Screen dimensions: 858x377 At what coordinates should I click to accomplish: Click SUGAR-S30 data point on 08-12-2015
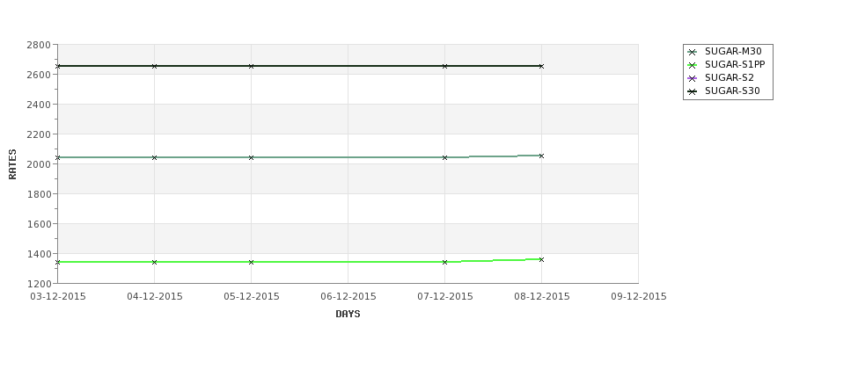pos(542,66)
